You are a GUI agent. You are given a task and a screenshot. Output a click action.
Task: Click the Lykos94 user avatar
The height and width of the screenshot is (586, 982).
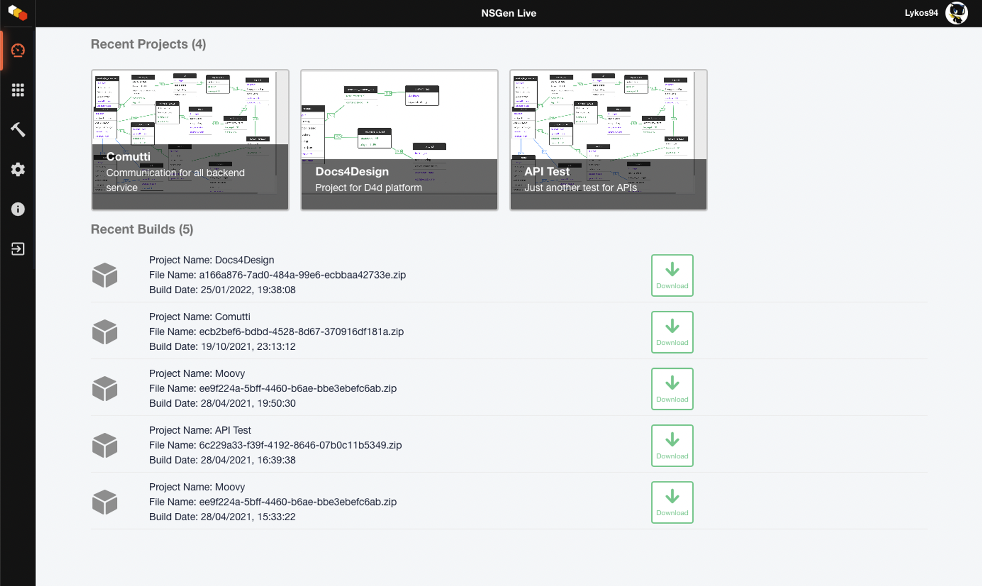pos(956,13)
